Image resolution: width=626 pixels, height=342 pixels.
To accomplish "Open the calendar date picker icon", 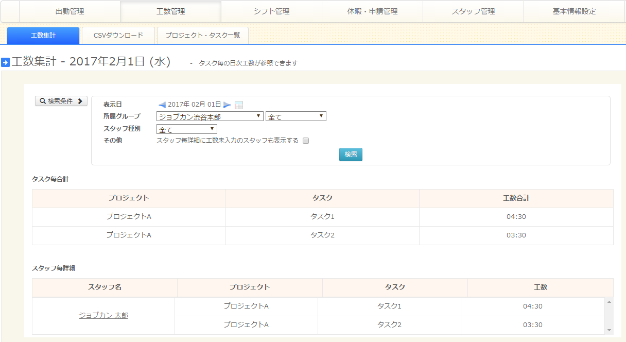I will 239,105.
